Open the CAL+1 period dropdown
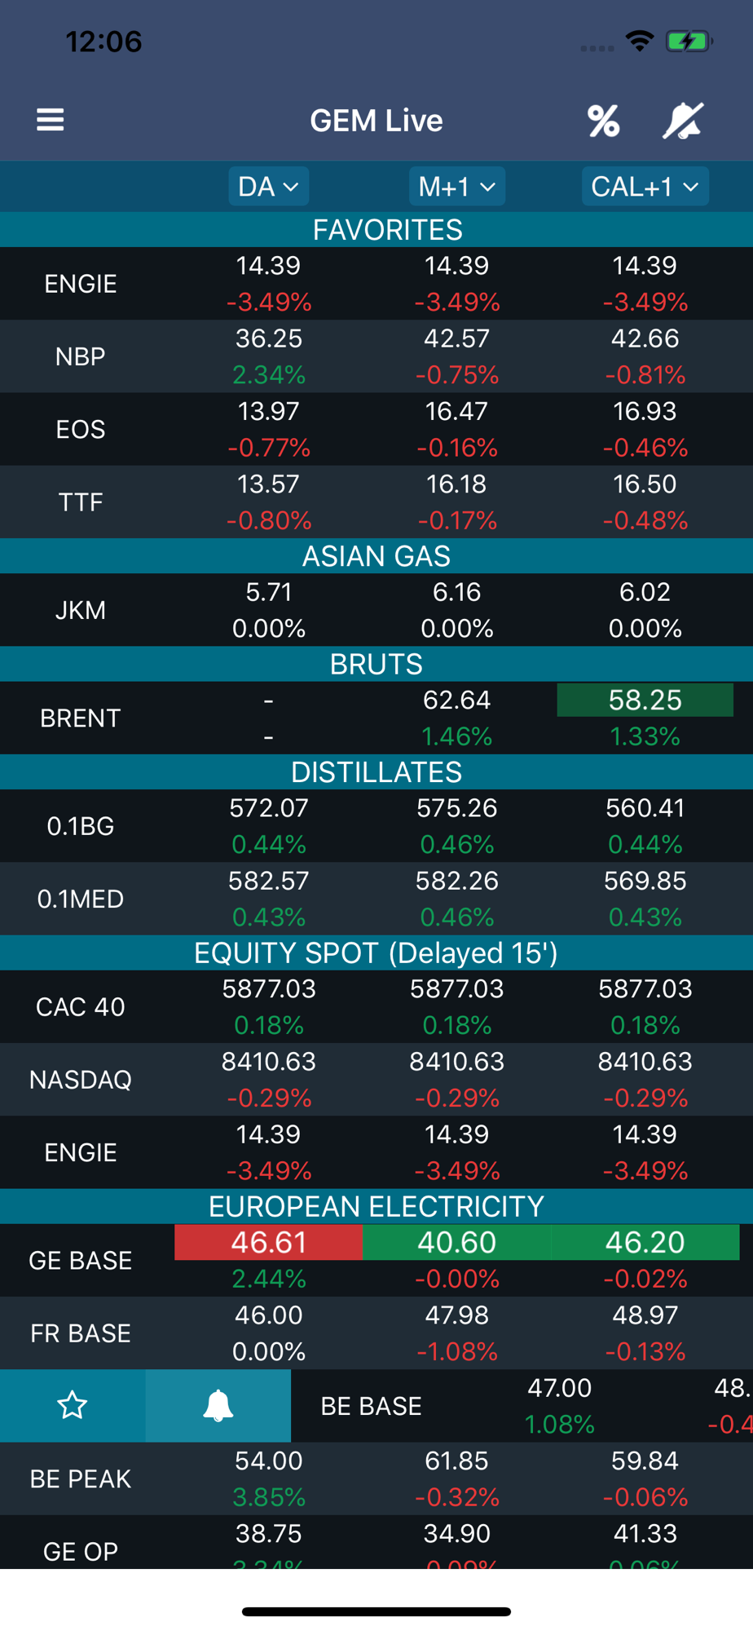Screen dimensions: 753x1631 pos(645,187)
